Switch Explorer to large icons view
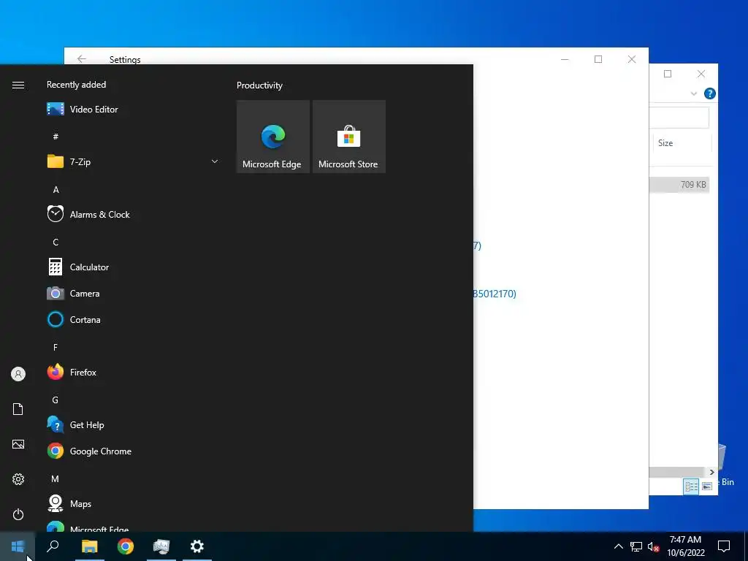Screen dimensions: 748x561 (707, 486)
